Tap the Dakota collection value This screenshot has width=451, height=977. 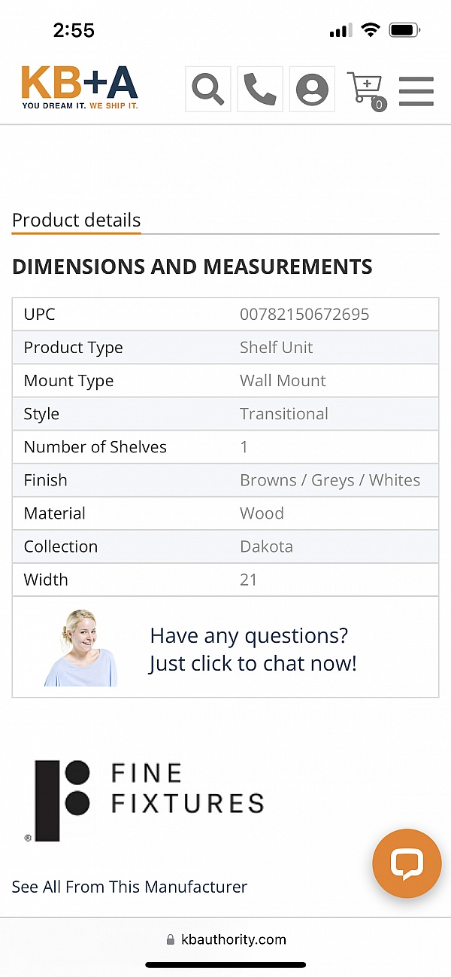266,546
